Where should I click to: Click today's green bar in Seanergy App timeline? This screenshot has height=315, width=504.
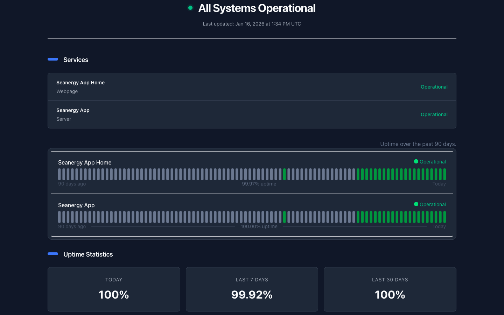point(444,217)
